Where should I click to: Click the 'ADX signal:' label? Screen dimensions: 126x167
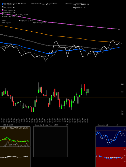pos(6,23)
